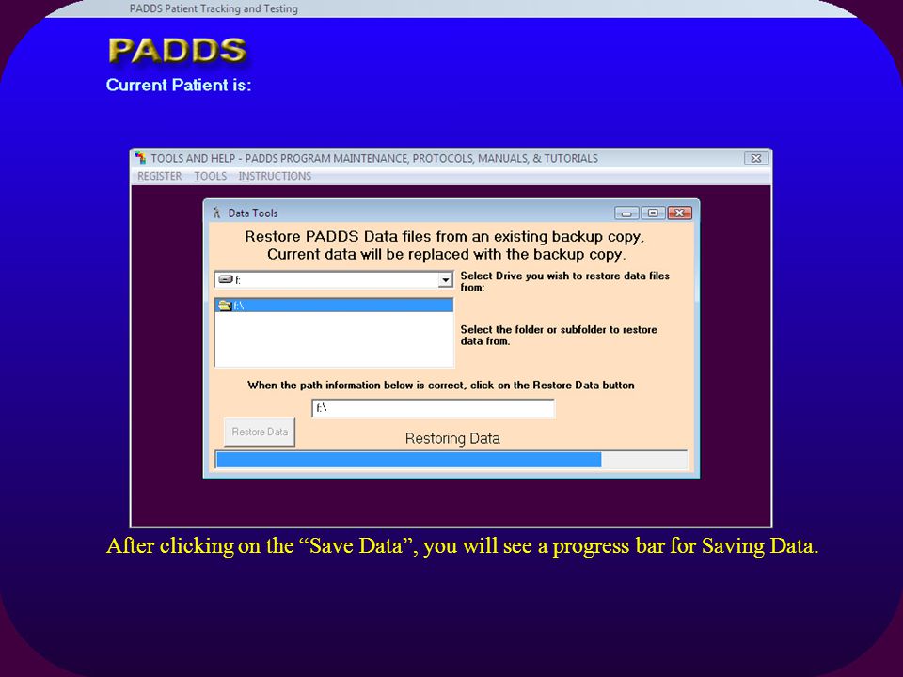Click the Restoring Data label
The image size is (903, 677).
coord(452,439)
